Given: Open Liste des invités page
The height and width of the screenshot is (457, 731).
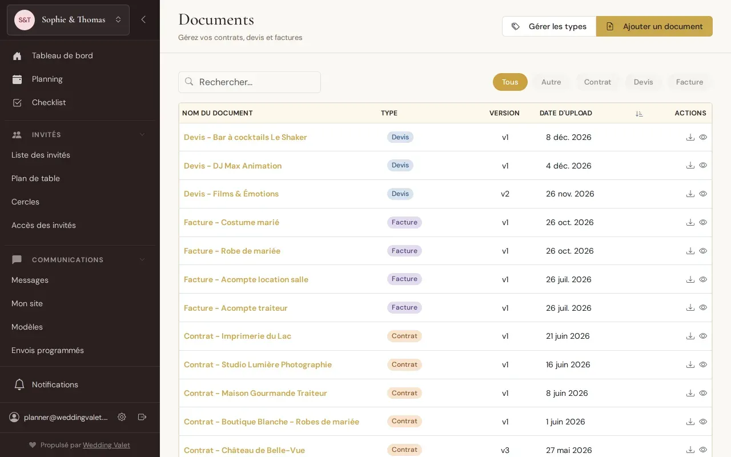Looking at the screenshot, I should 41,155.
